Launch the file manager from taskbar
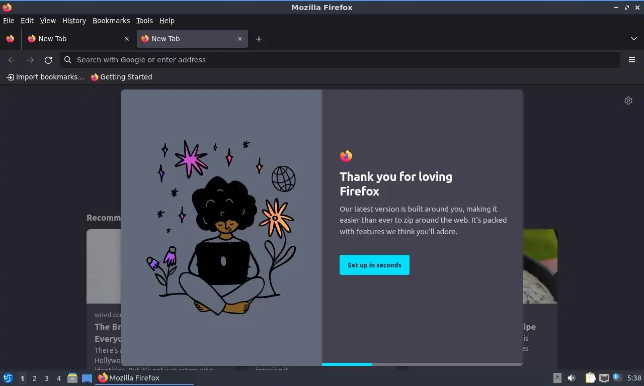The height and width of the screenshot is (386, 644). pos(72,378)
